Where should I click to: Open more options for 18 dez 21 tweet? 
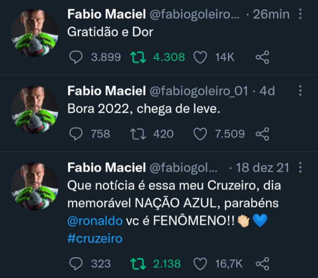click(300, 167)
